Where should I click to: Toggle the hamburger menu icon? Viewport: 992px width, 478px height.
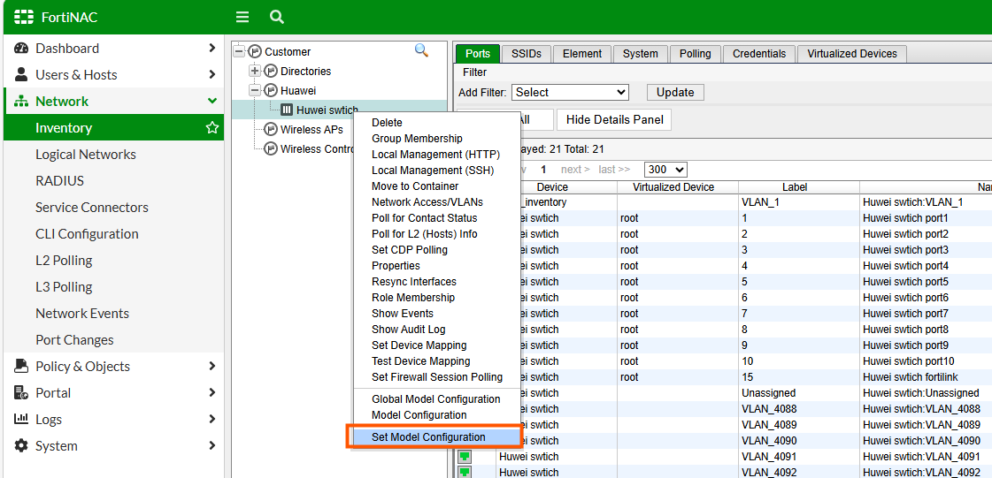(x=242, y=17)
